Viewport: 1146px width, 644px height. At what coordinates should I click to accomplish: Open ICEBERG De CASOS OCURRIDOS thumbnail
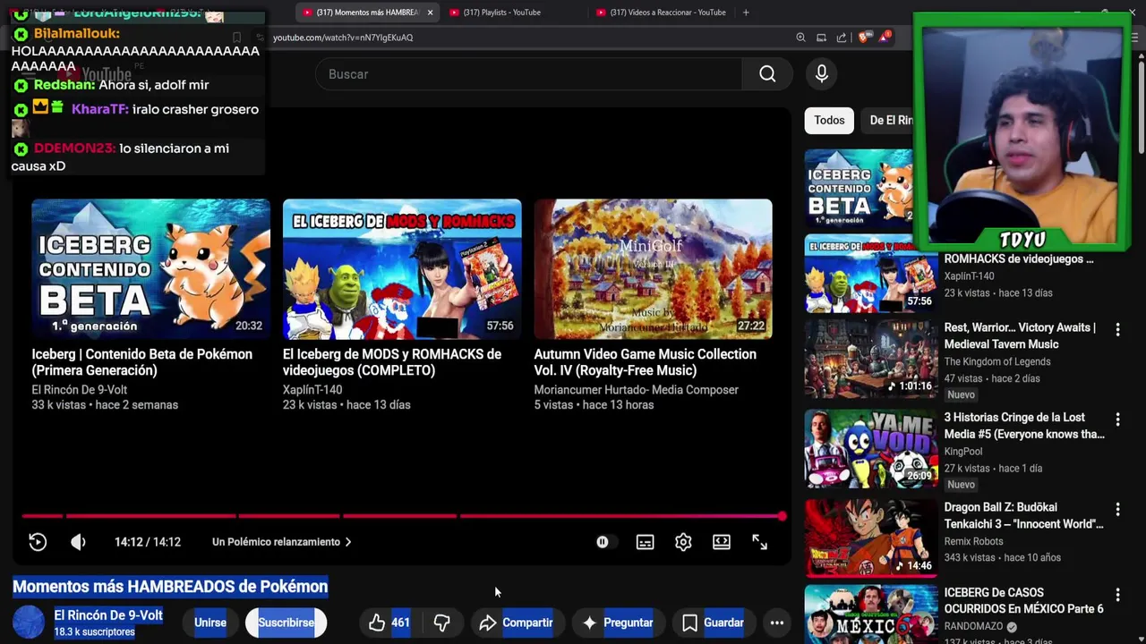click(x=871, y=615)
